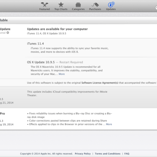Open the FAQ link
157x157 pixels.
pyautogui.click(x=127, y=153)
